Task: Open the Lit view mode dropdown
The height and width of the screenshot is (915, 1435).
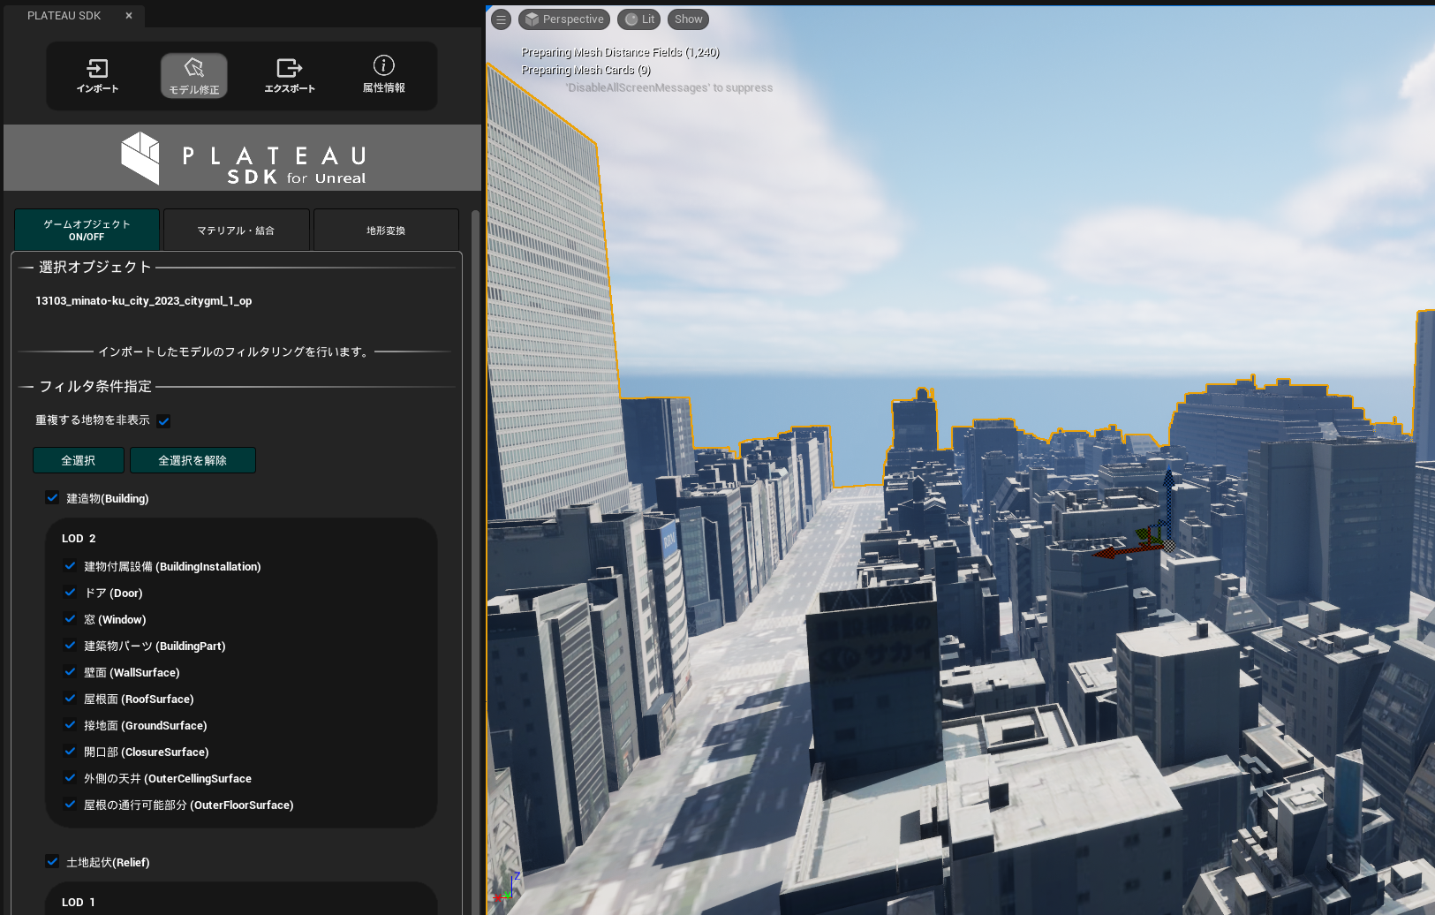Action: [x=639, y=19]
